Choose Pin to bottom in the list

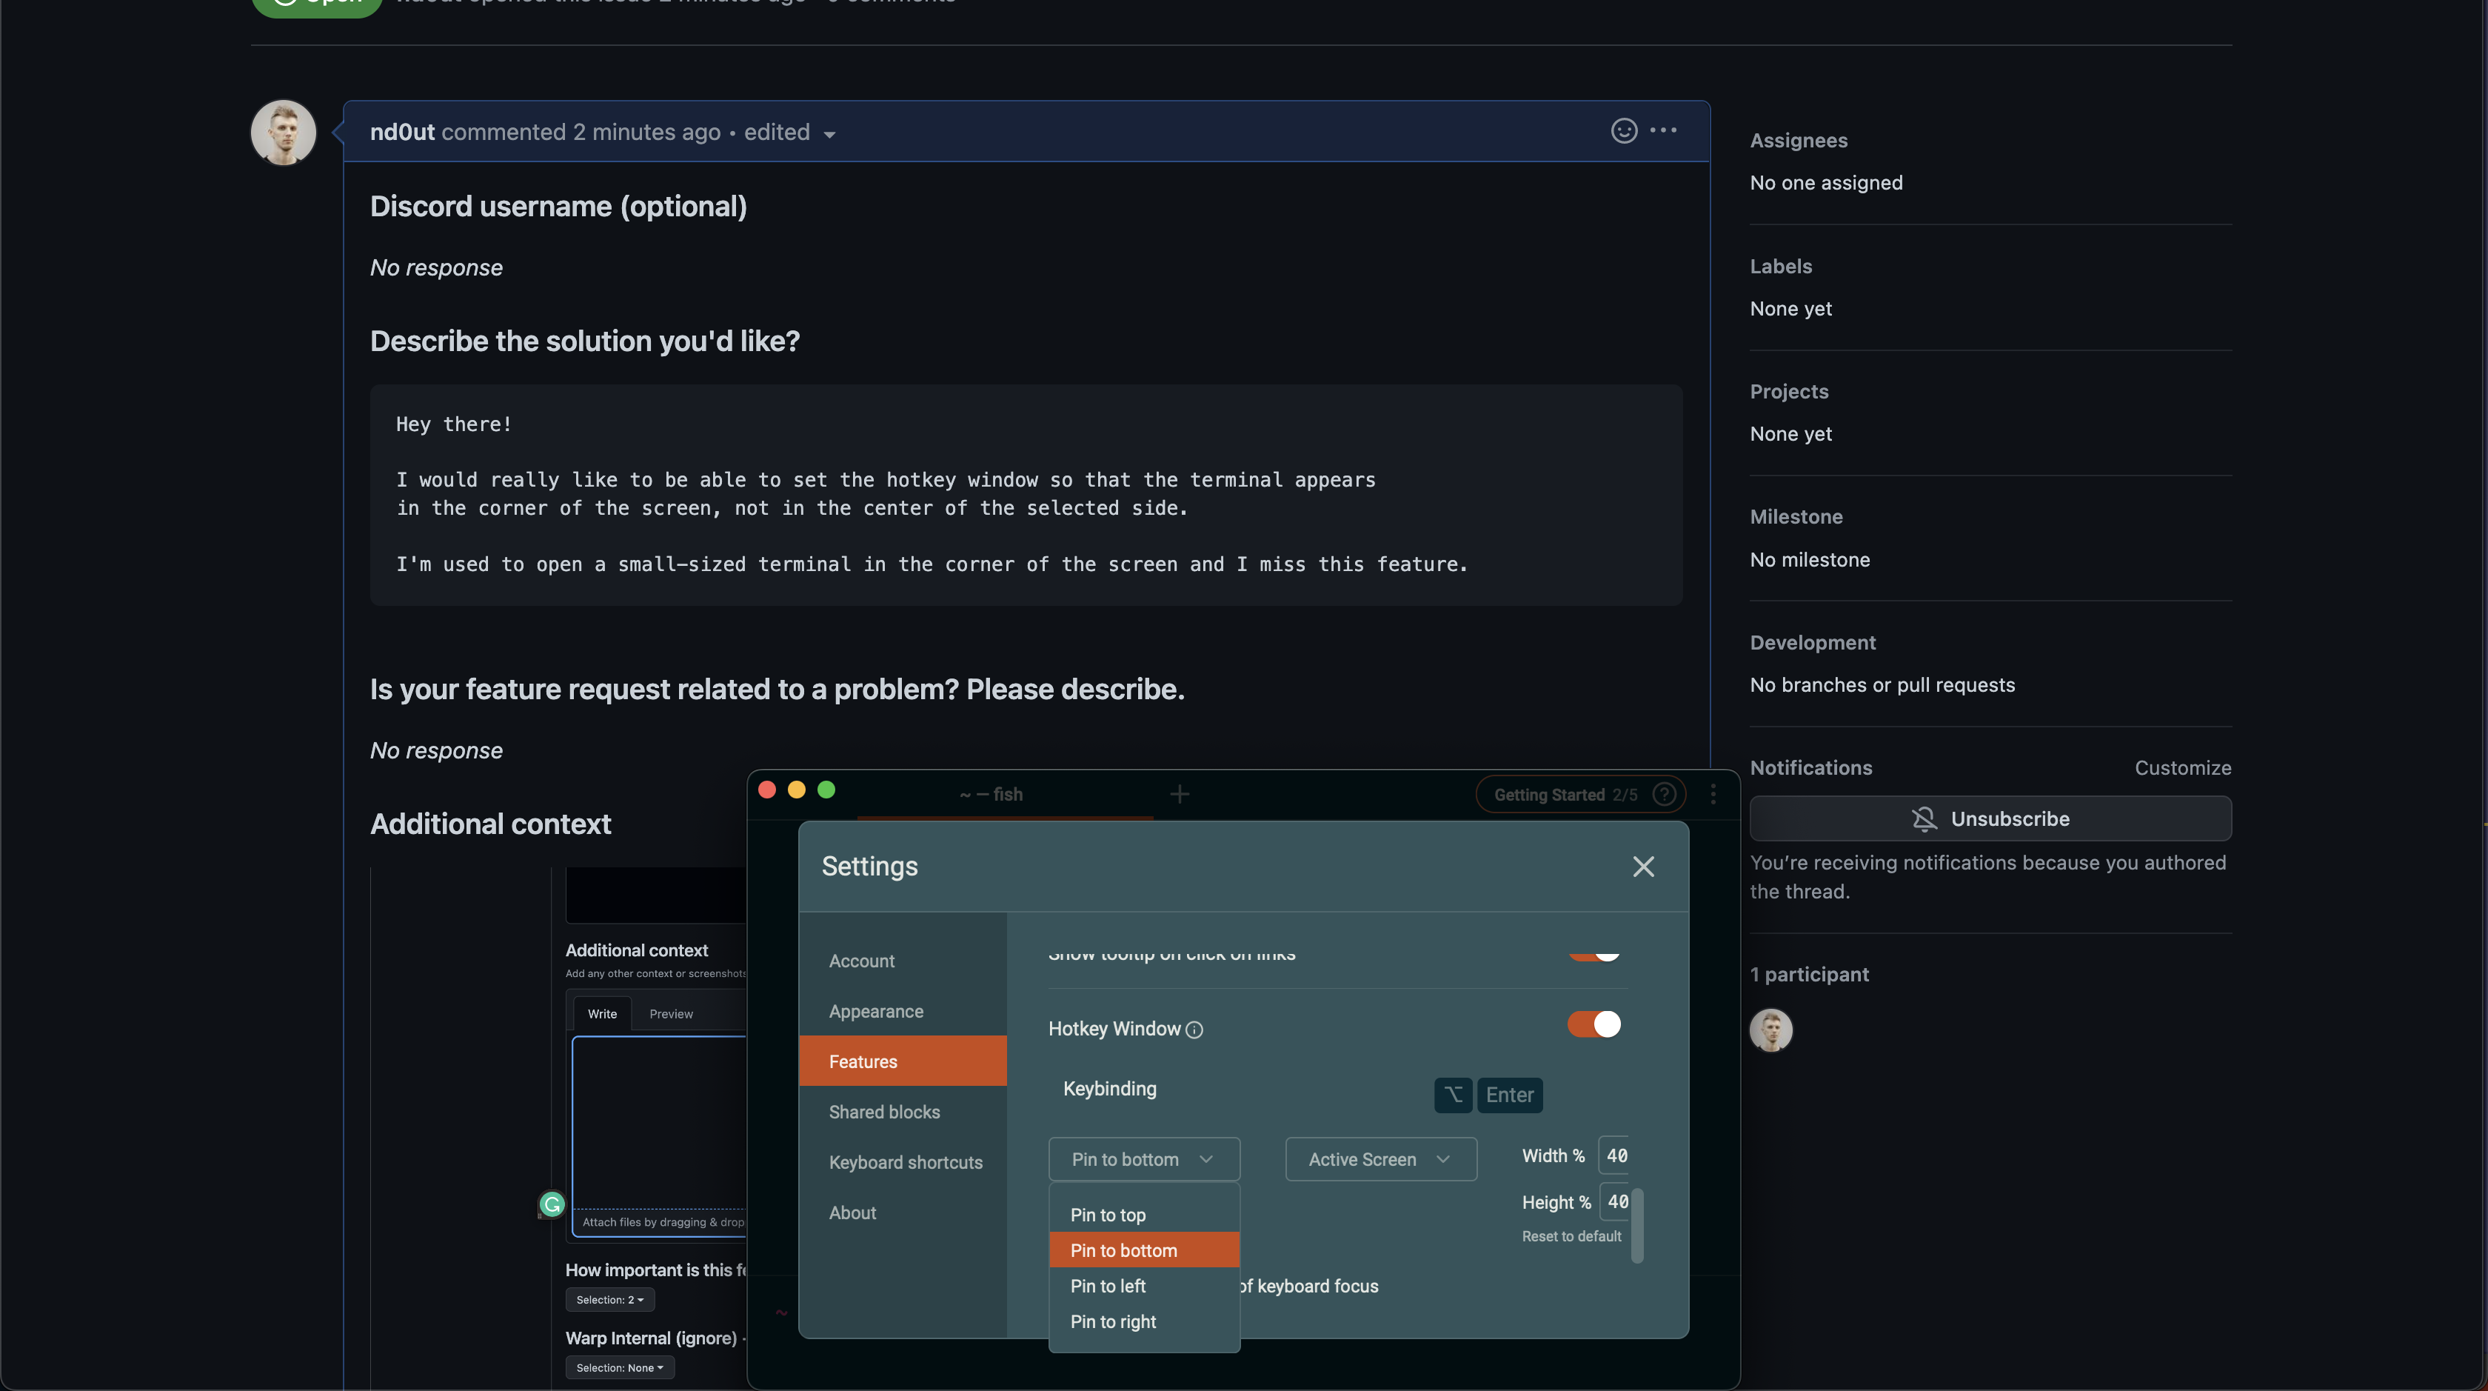click(x=1143, y=1250)
